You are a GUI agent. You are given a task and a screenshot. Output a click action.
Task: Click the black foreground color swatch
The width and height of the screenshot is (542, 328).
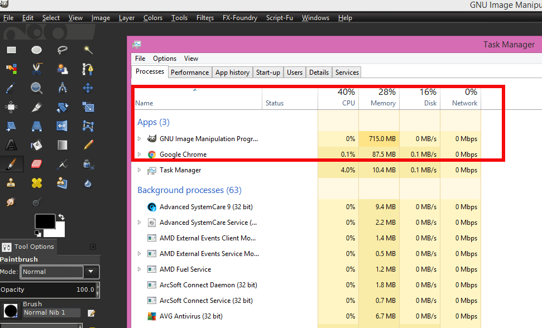click(x=45, y=221)
